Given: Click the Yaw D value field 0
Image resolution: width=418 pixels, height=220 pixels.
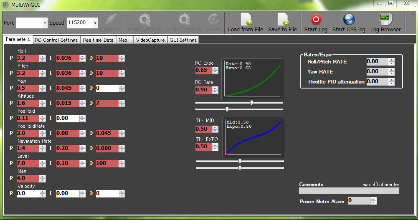Looking at the screenshot, I should coord(107,88).
